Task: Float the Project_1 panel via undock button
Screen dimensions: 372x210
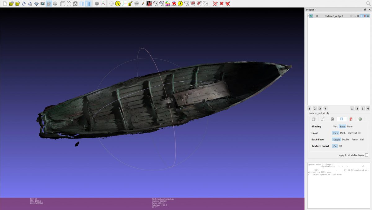Action: point(365,10)
